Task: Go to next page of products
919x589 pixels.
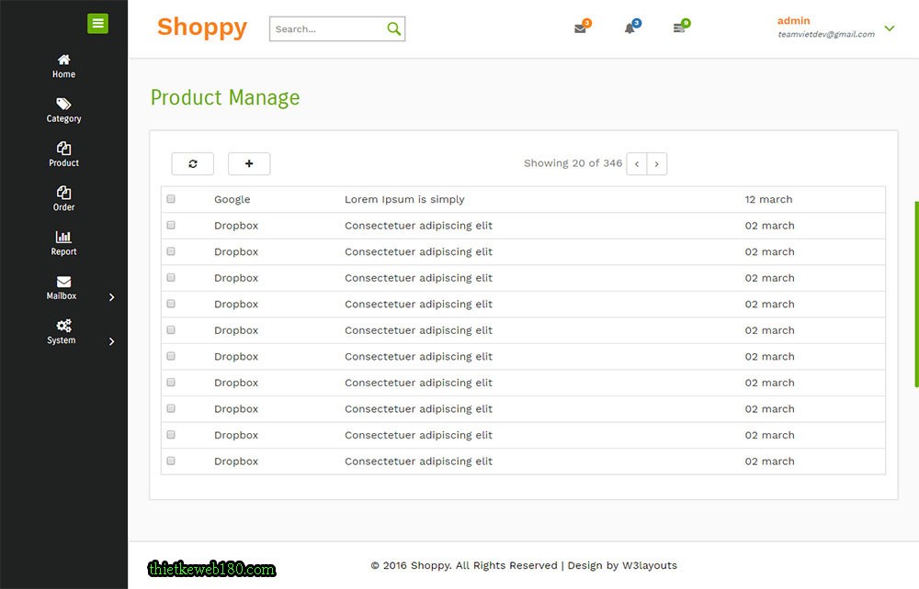Action: pos(656,163)
